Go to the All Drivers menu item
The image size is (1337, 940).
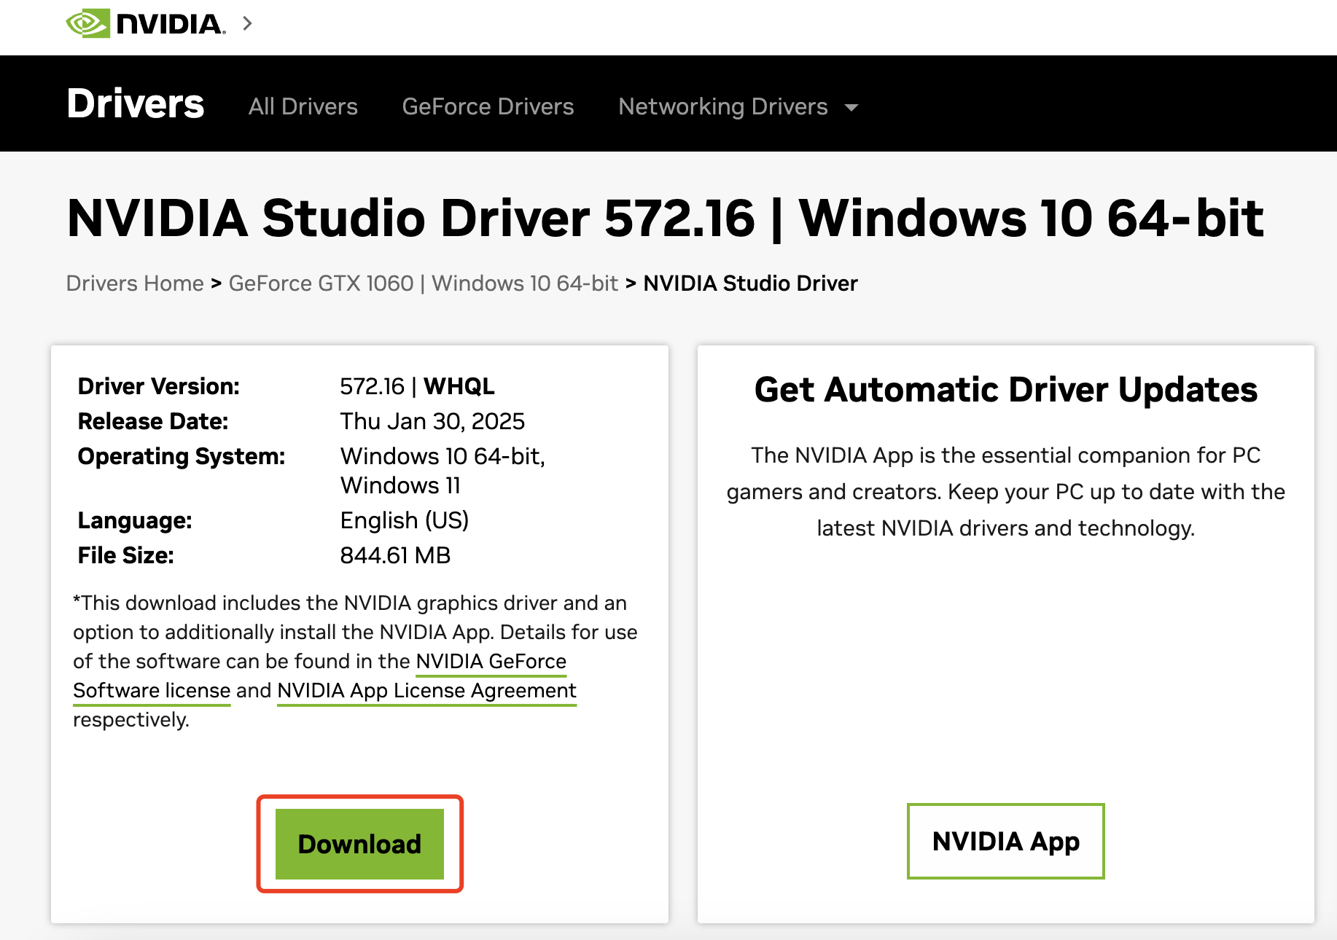pyautogui.click(x=303, y=106)
